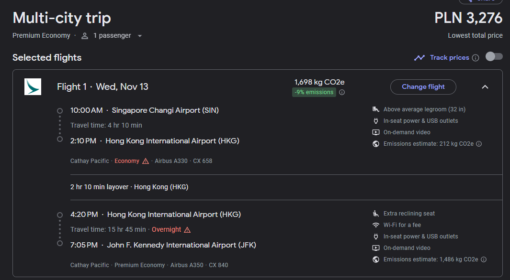Click the PLN 3,276 total price
Viewport: 510px width, 280px height.
468,18
